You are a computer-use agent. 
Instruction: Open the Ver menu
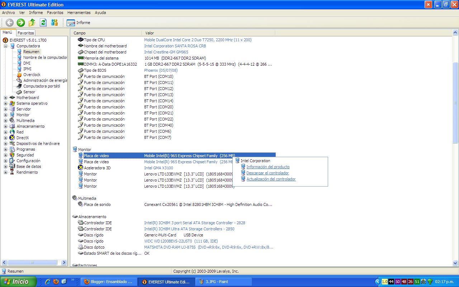tap(22, 13)
